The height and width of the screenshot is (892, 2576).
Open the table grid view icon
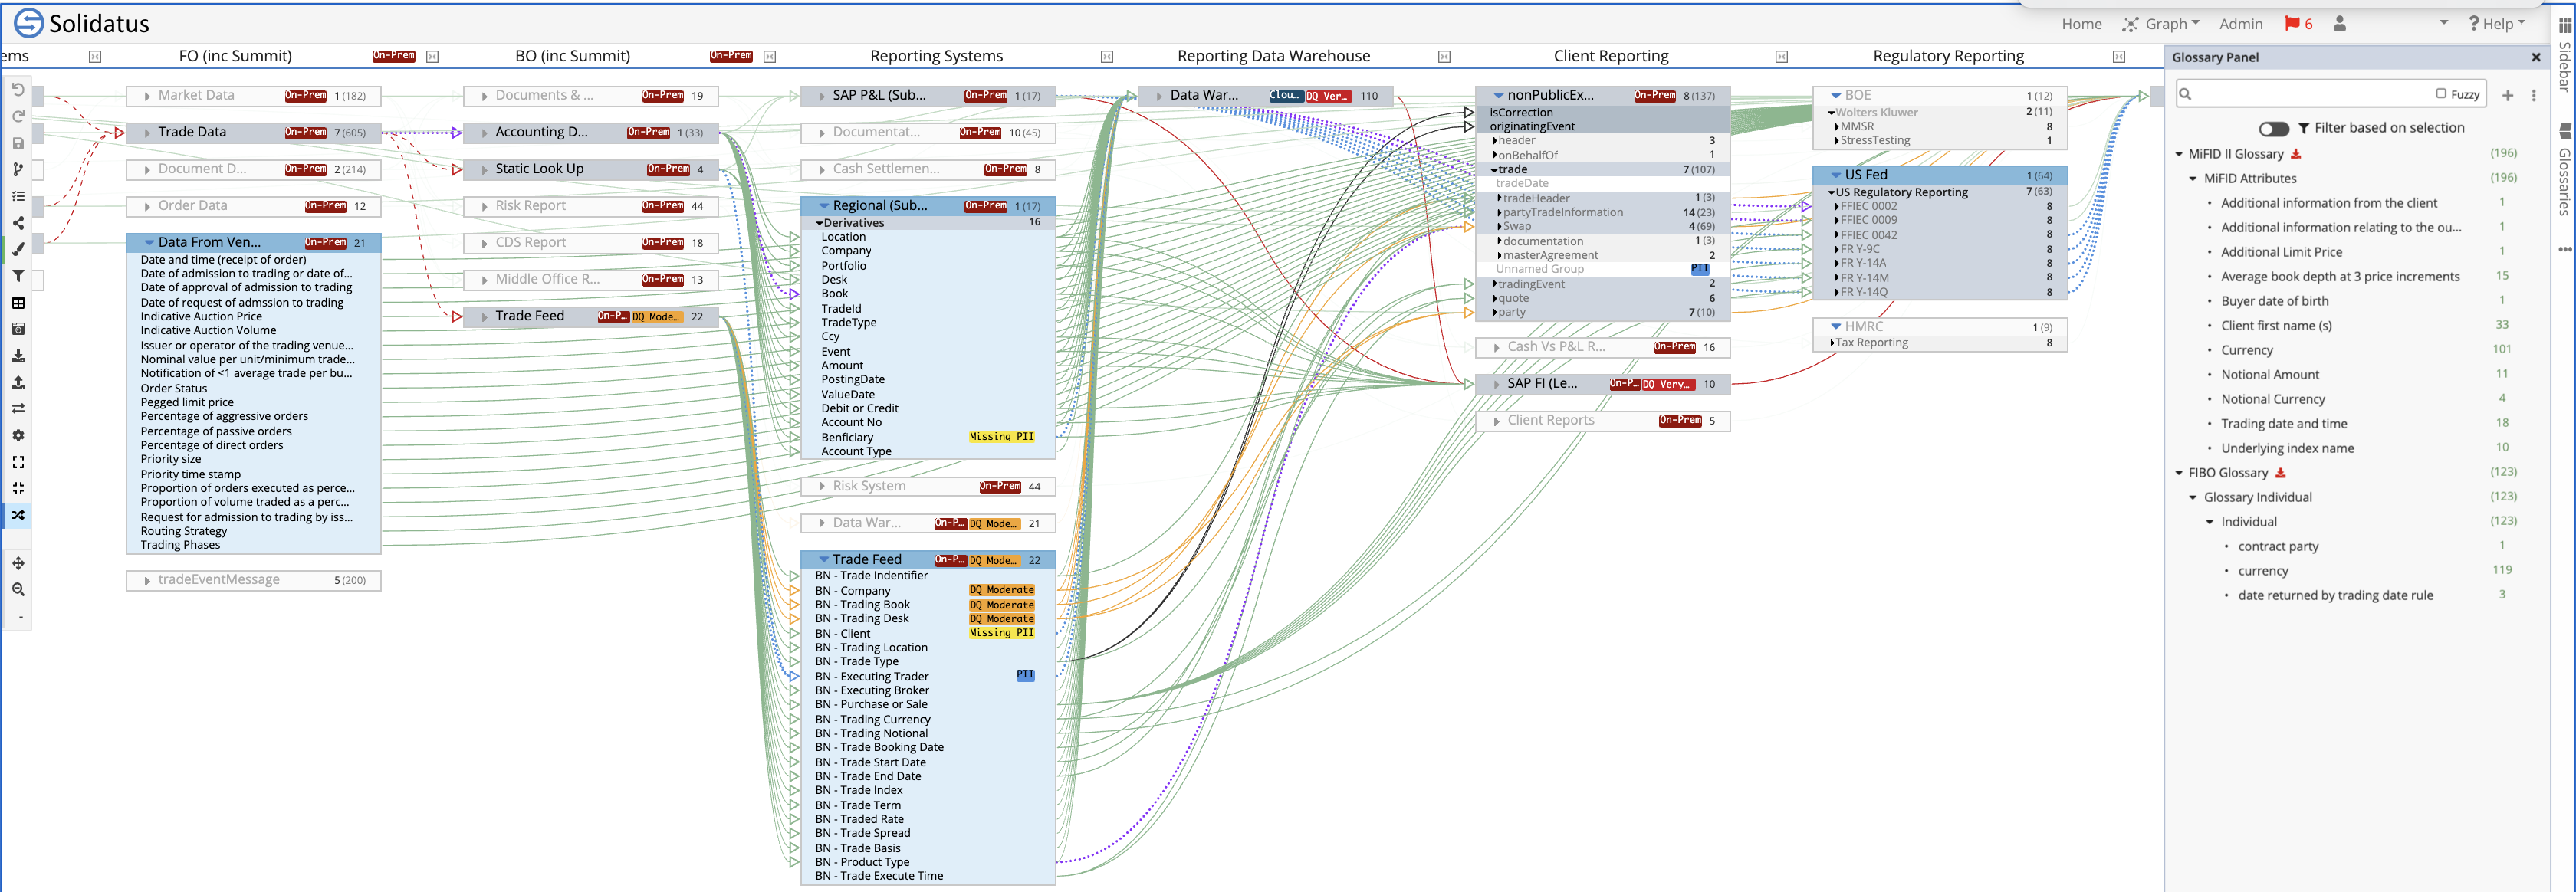(18, 302)
